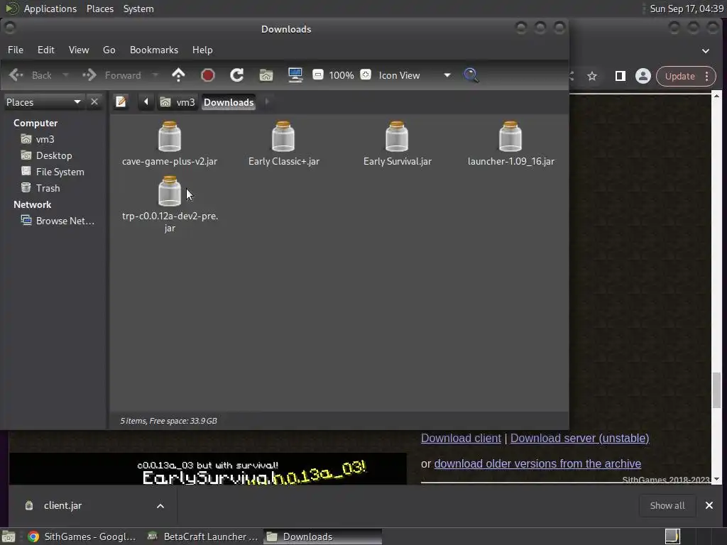Open the File menu
Viewport: 727px width, 545px height.
pos(16,50)
